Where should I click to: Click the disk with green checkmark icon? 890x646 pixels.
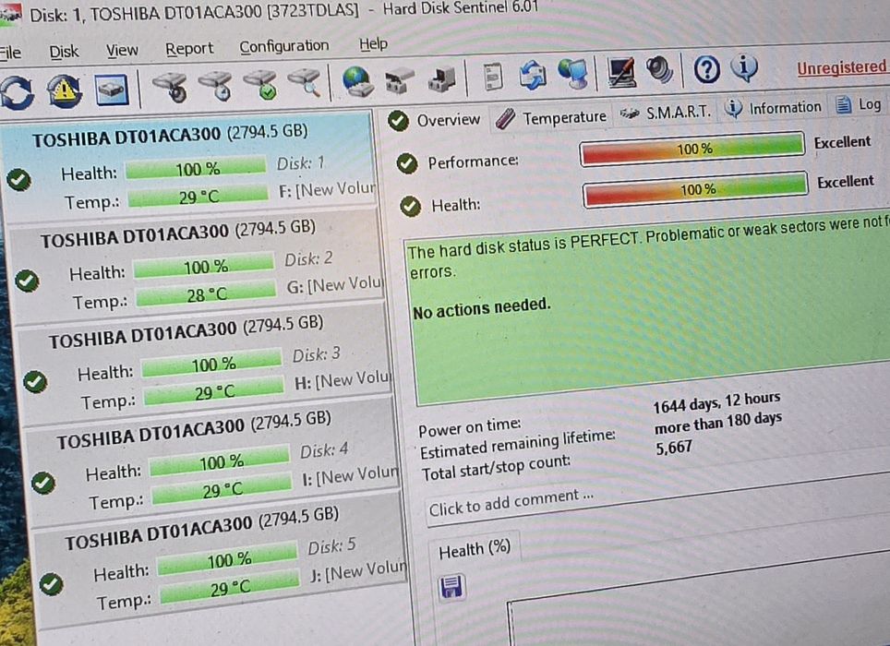coord(260,85)
